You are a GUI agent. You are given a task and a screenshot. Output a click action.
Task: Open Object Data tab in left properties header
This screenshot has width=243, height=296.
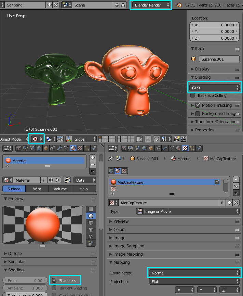[66, 148]
